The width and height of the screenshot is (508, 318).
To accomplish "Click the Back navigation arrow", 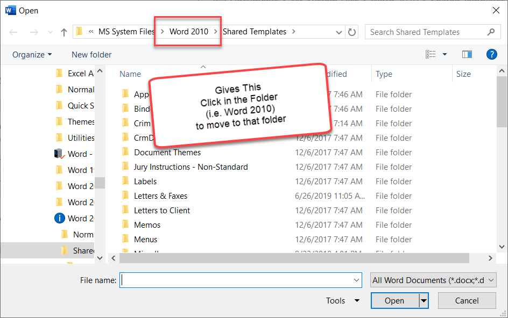I will tap(13, 32).
